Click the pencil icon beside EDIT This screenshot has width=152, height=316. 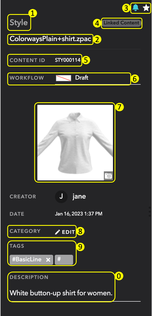point(57,232)
